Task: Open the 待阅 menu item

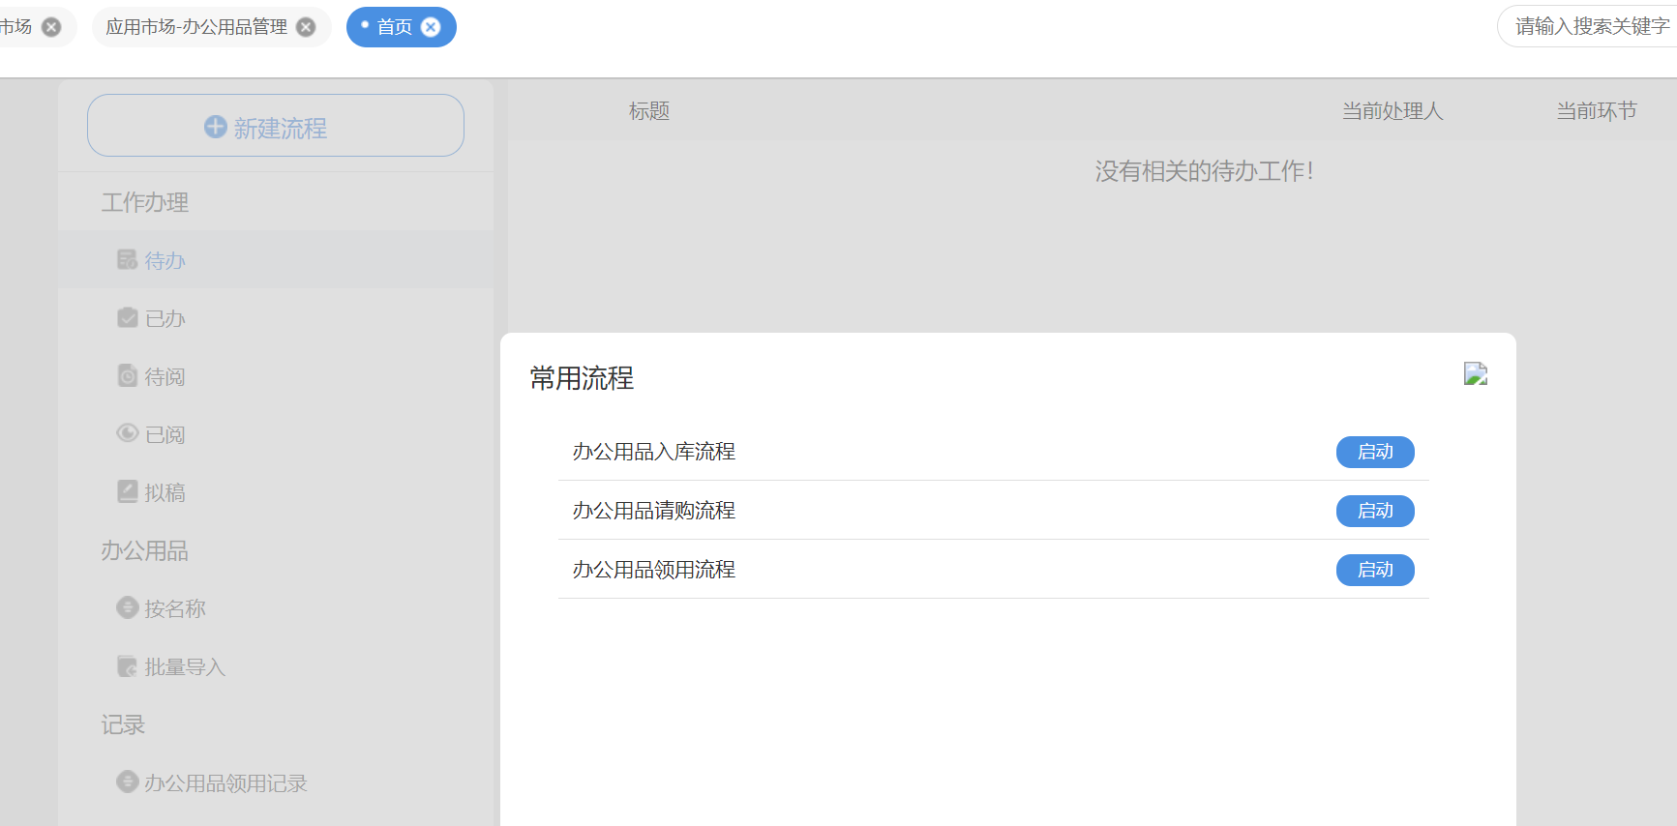Action: coord(276,375)
